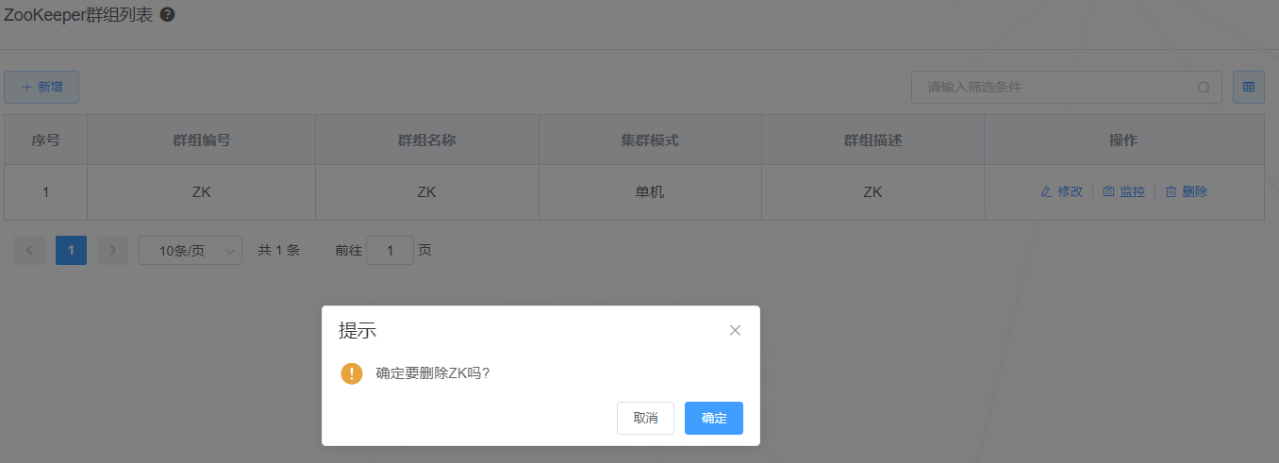Screen dimensions: 1279x463
Task: Click the orange warning icon in the dialog
Action: pos(352,373)
